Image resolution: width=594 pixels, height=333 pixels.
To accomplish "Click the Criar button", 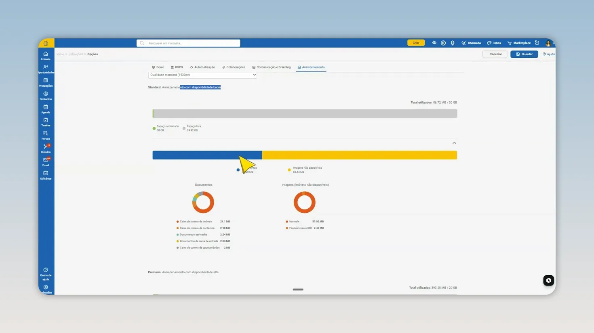I will pos(416,43).
